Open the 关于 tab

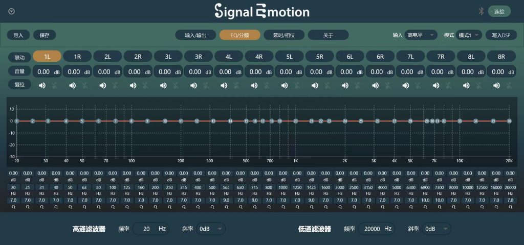(x=328, y=35)
